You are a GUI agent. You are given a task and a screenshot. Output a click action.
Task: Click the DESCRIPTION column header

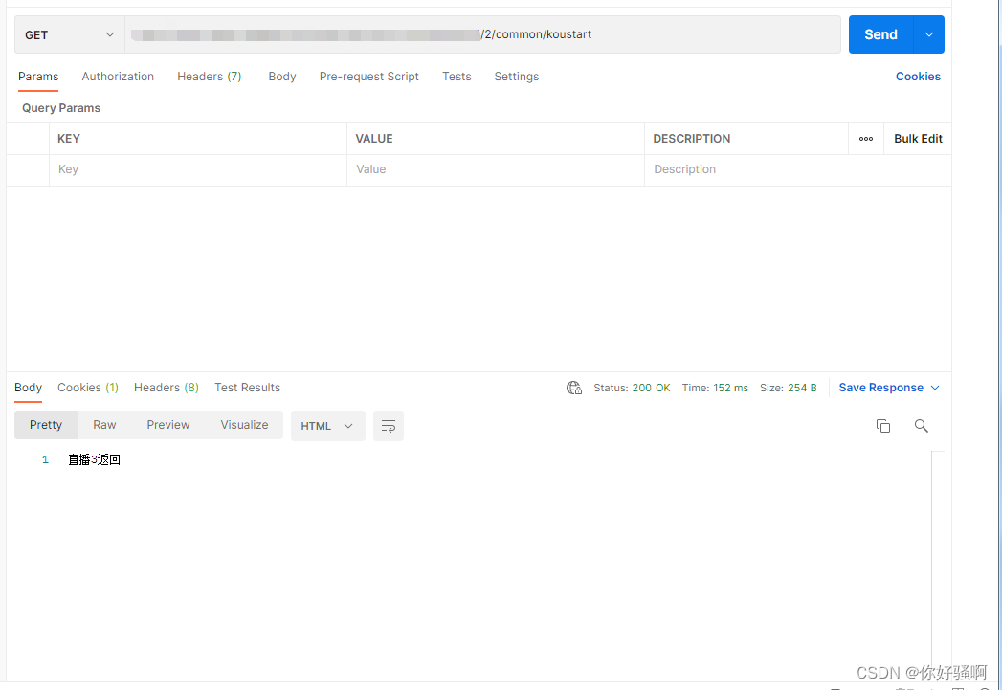(x=691, y=139)
